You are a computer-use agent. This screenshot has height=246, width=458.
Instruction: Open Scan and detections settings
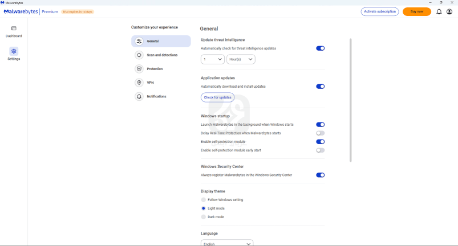click(x=161, y=55)
